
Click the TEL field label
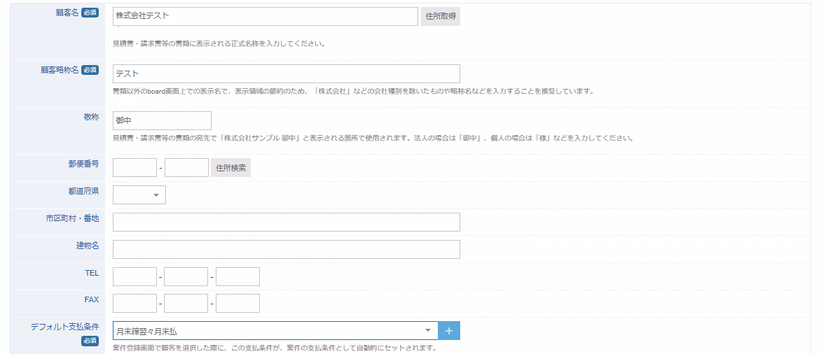90,272
